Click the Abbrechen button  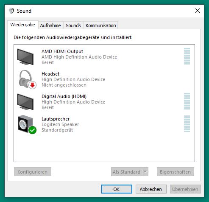151,189
